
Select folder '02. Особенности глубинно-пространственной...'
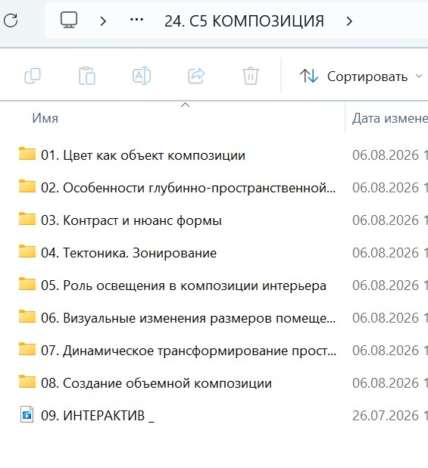click(189, 188)
